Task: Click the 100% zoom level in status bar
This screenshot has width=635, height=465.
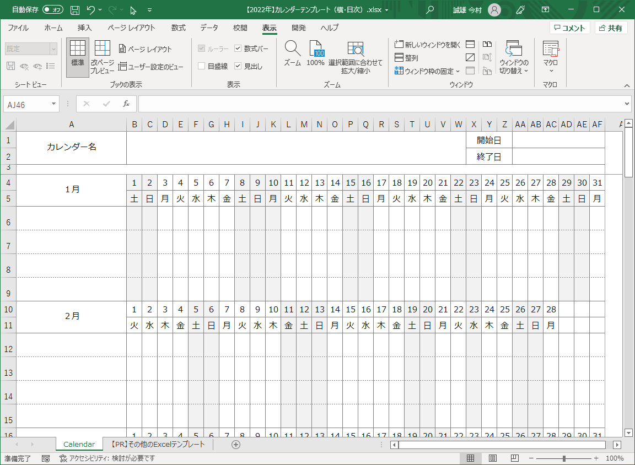Action: pos(615,458)
